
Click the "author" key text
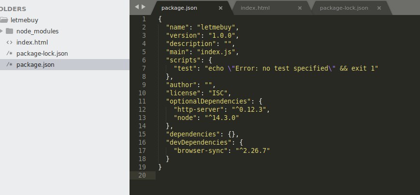182,85
